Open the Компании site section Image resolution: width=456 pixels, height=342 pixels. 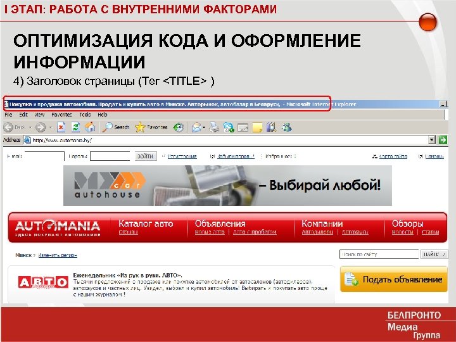(322, 224)
